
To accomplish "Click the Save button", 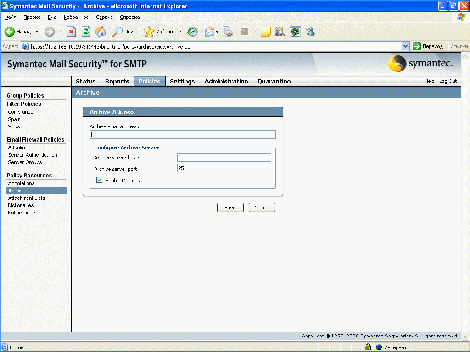I will [x=230, y=208].
